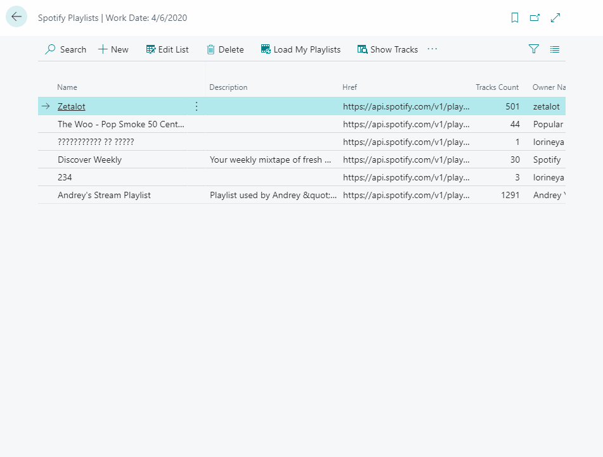Image resolution: width=603 pixels, height=457 pixels.
Task: Click Zetalot Href URL cell
Action: (406, 107)
